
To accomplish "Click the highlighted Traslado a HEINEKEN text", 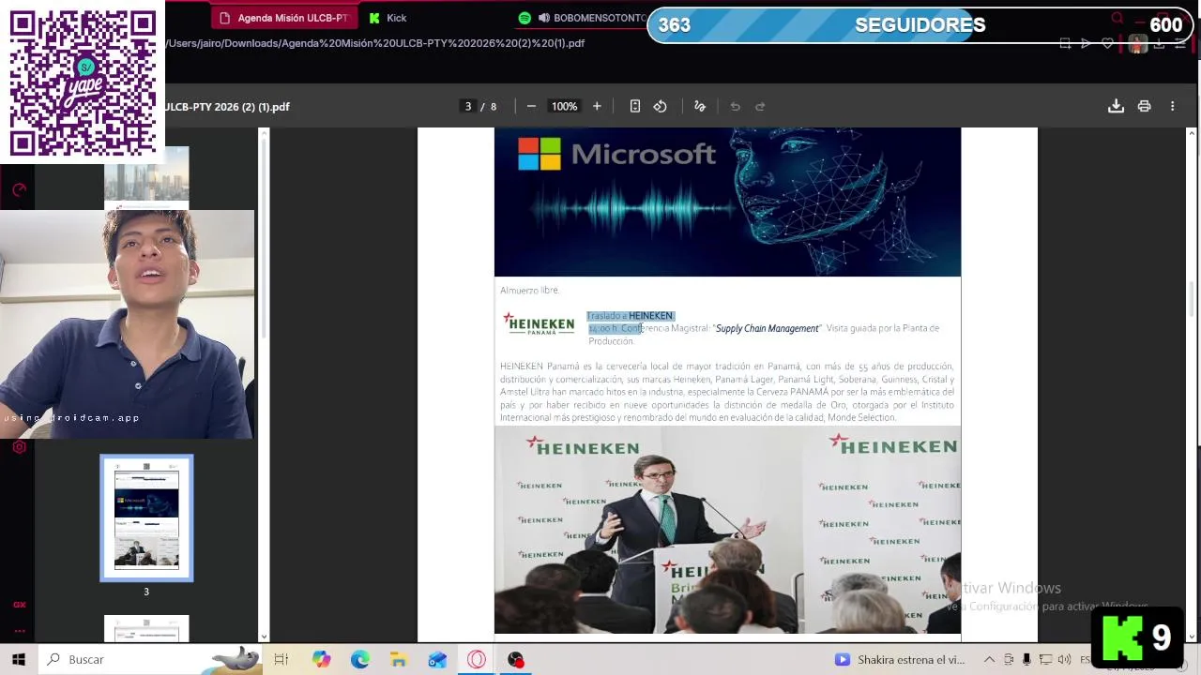I will coord(630,316).
